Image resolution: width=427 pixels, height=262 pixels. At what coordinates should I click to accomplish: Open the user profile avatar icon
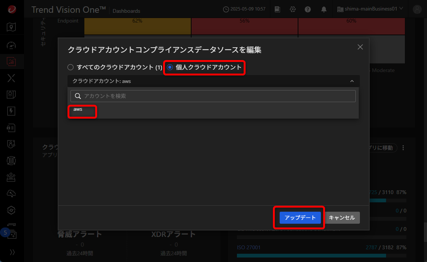(417, 9)
